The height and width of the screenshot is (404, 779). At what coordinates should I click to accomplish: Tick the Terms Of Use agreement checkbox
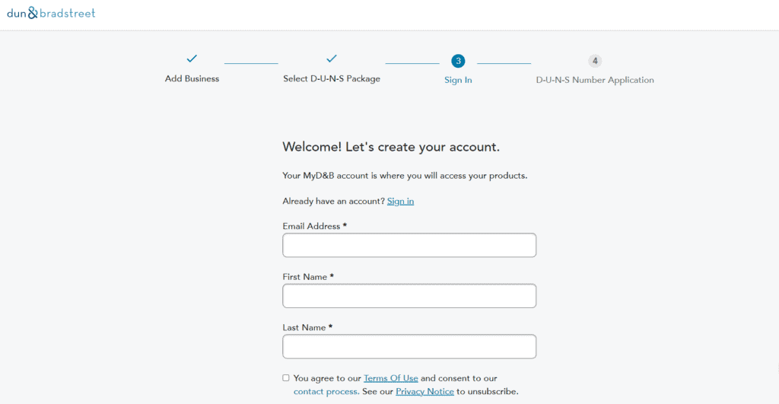point(286,378)
